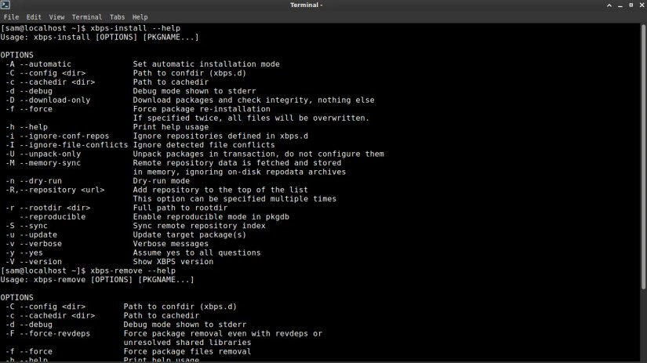Minimize the Terminal window

pyautogui.click(x=620, y=5)
